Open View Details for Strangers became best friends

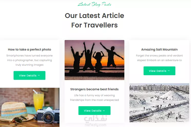94,111
